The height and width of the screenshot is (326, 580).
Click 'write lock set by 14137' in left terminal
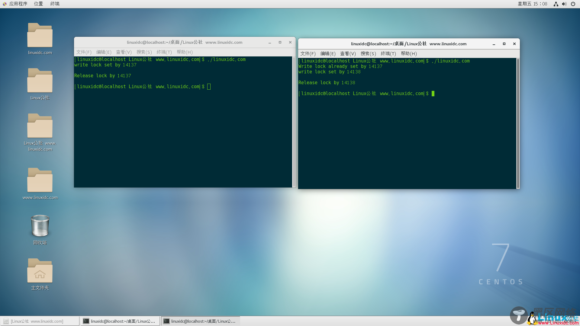click(x=105, y=65)
